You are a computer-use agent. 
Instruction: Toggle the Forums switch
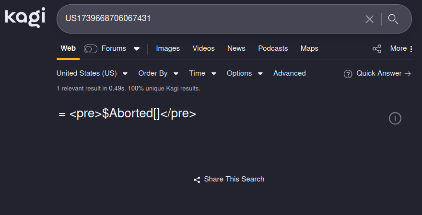(91, 48)
